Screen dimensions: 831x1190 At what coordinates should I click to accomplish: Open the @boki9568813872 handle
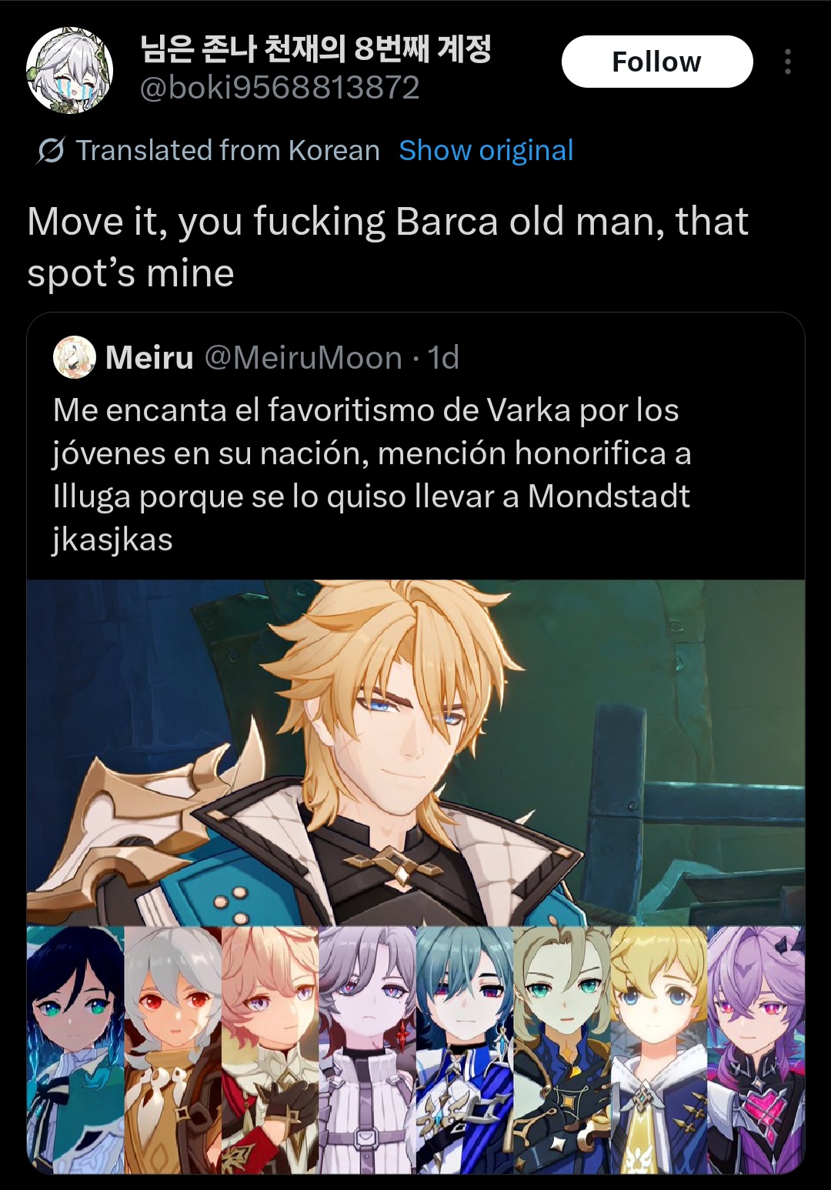tap(279, 88)
